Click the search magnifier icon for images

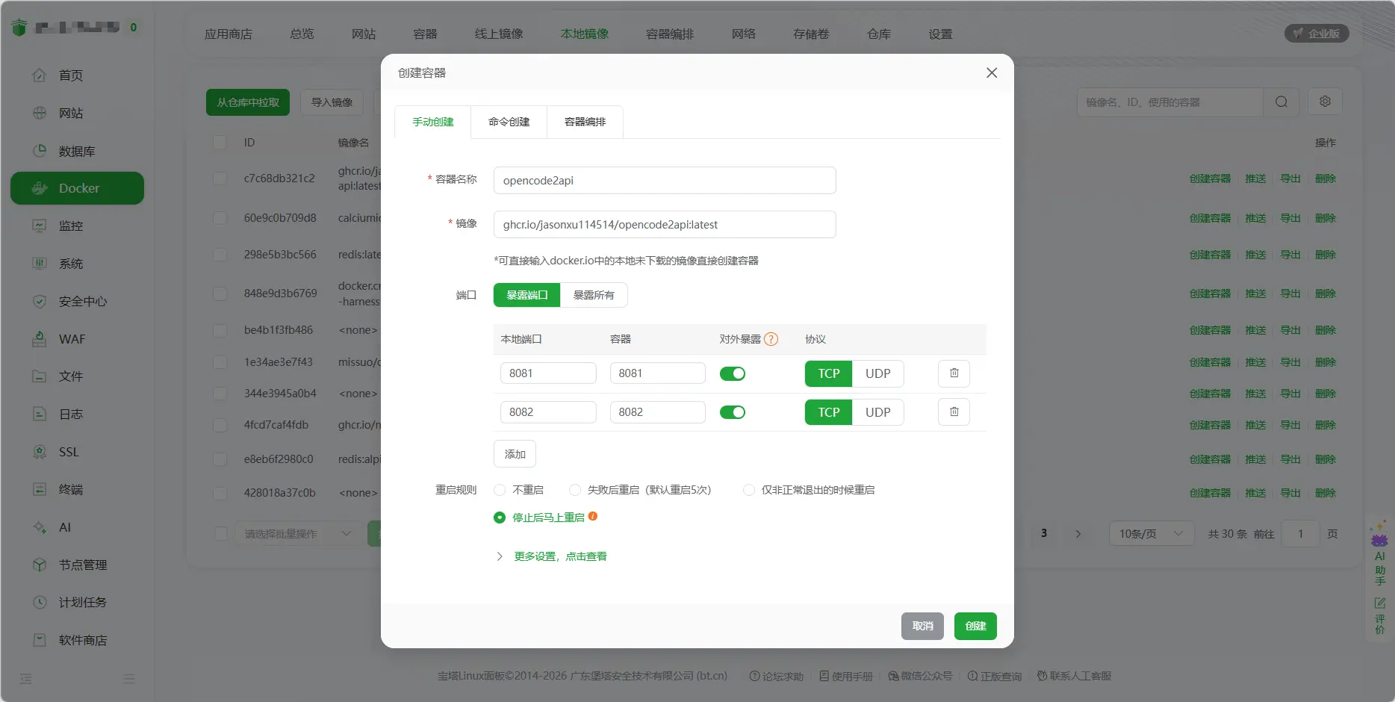[1281, 102]
